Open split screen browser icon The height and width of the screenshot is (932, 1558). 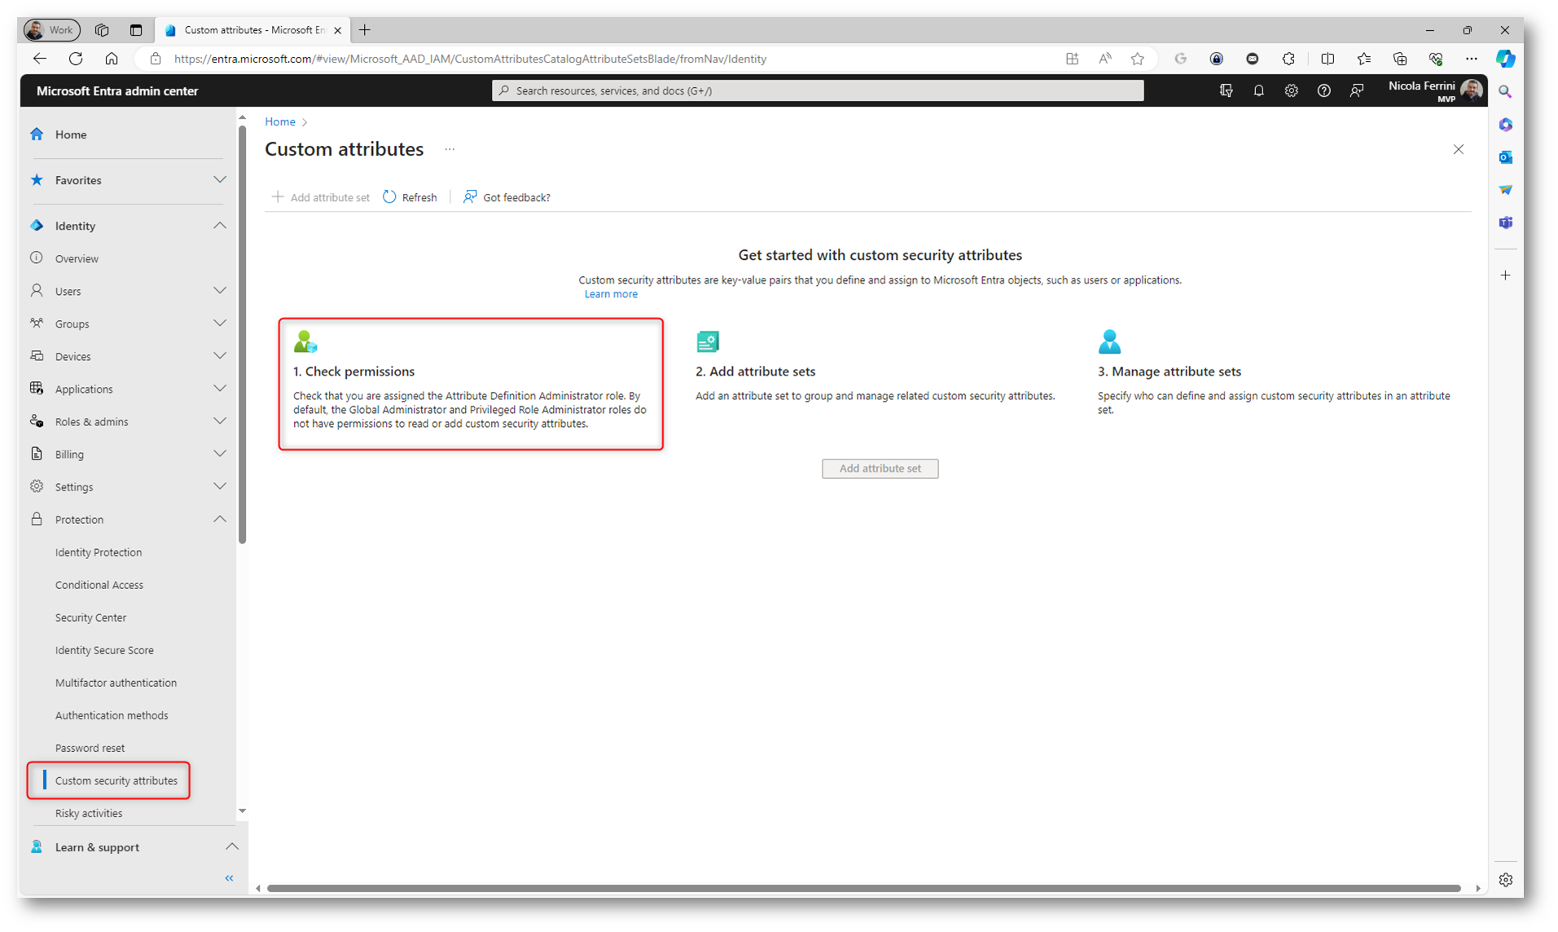(1327, 59)
